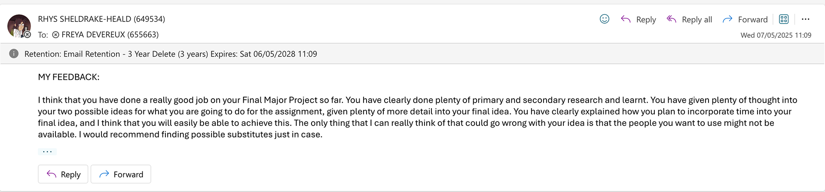
Task: Open the More actions ellipsis menu
Action: point(806,19)
